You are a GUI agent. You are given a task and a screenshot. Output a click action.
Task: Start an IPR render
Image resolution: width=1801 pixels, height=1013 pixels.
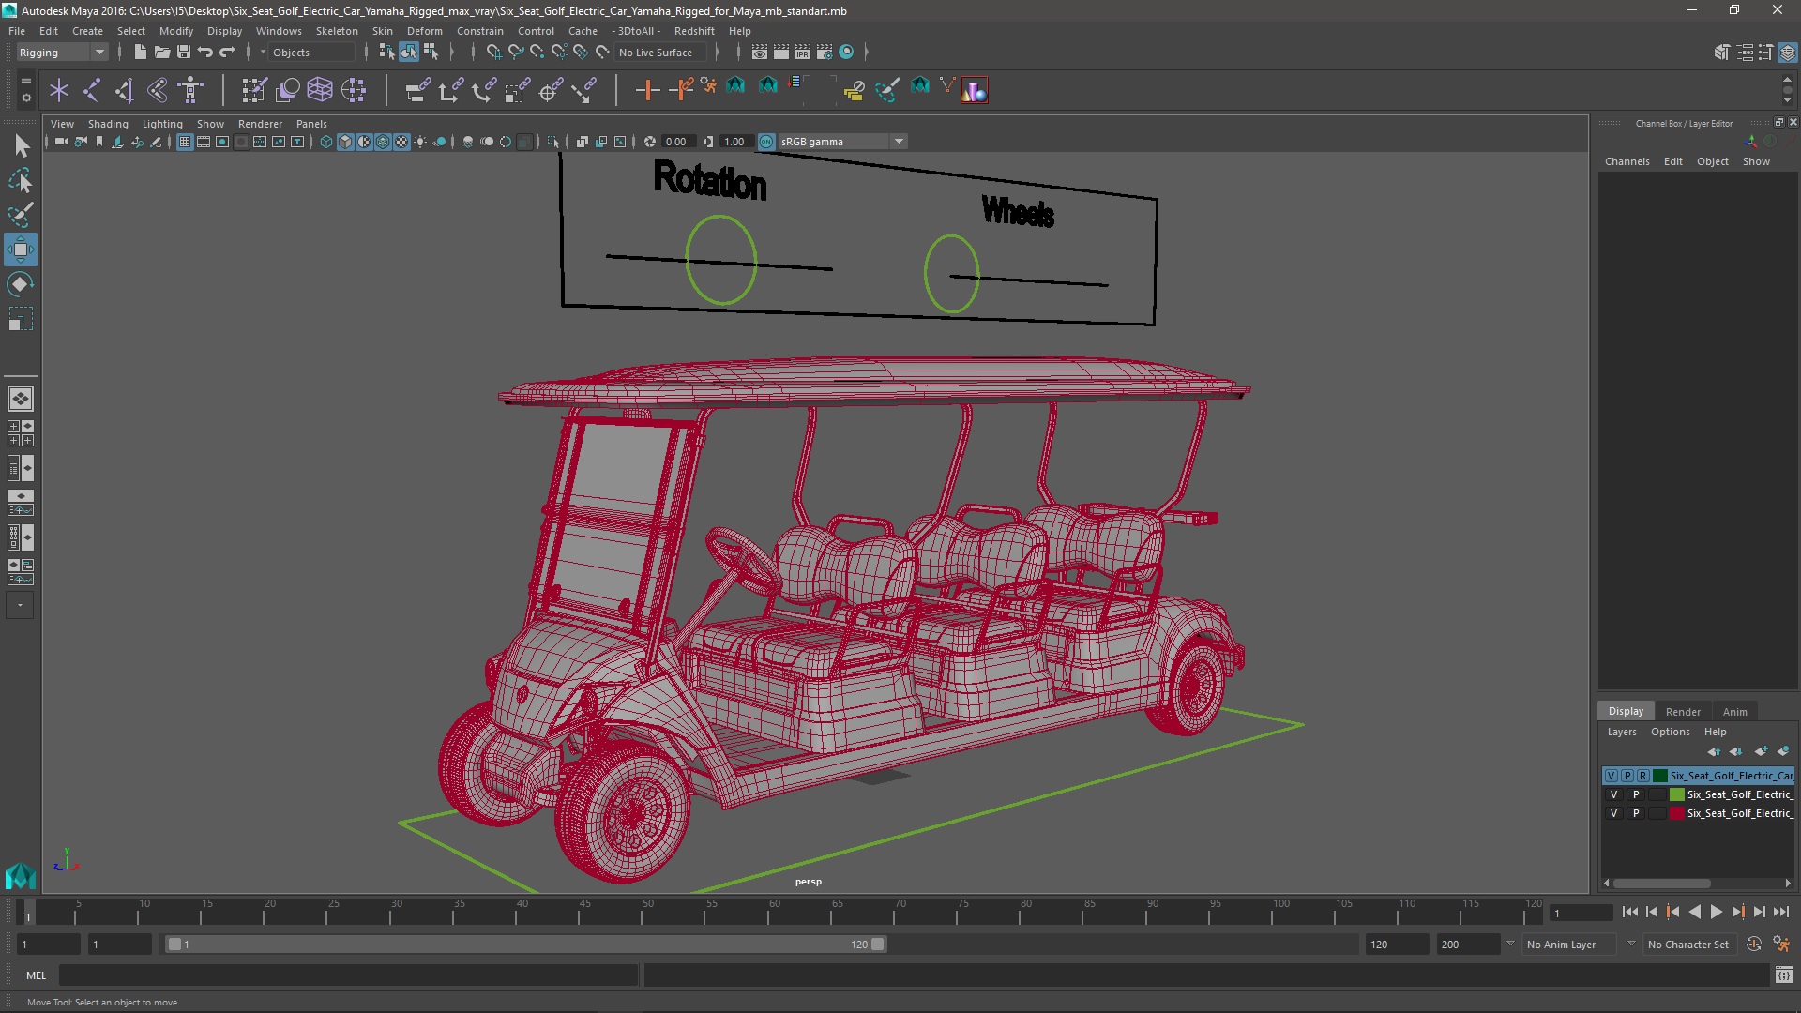(803, 53)
